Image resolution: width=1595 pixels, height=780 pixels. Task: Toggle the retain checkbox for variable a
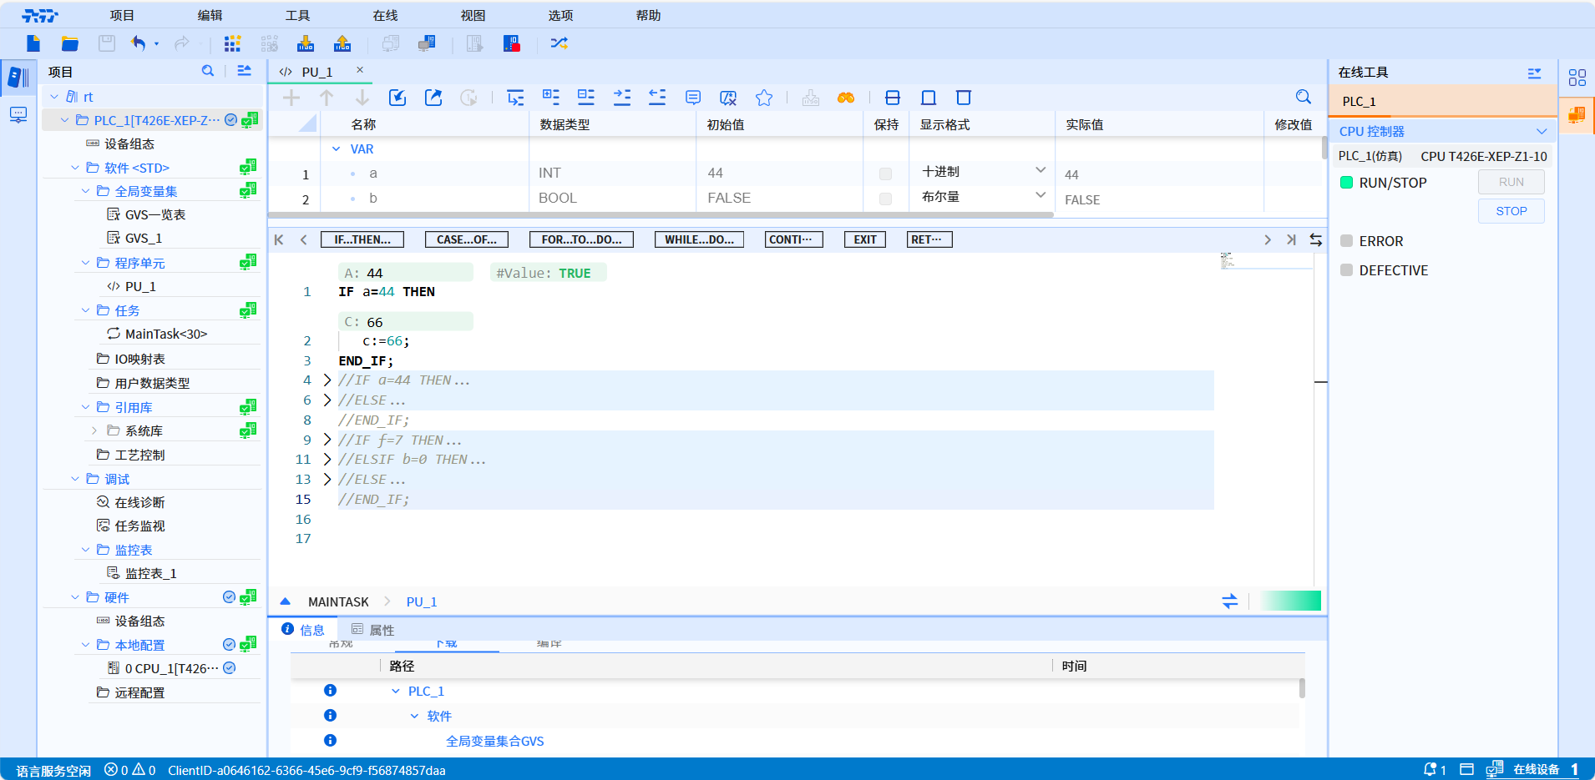point(885,174)
